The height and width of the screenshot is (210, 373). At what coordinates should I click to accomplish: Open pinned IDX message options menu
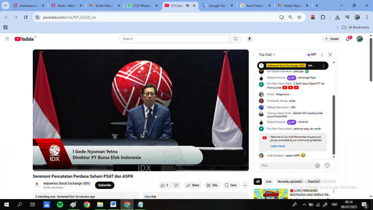point(323,66)
